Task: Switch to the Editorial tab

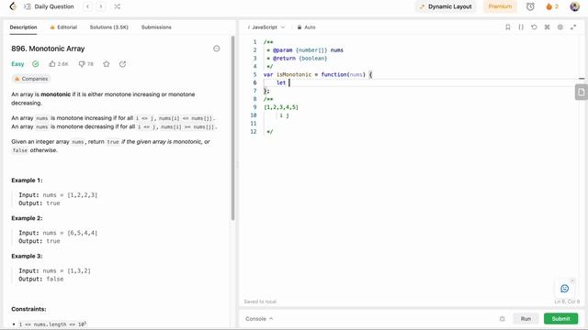Action: click(63, 27)
